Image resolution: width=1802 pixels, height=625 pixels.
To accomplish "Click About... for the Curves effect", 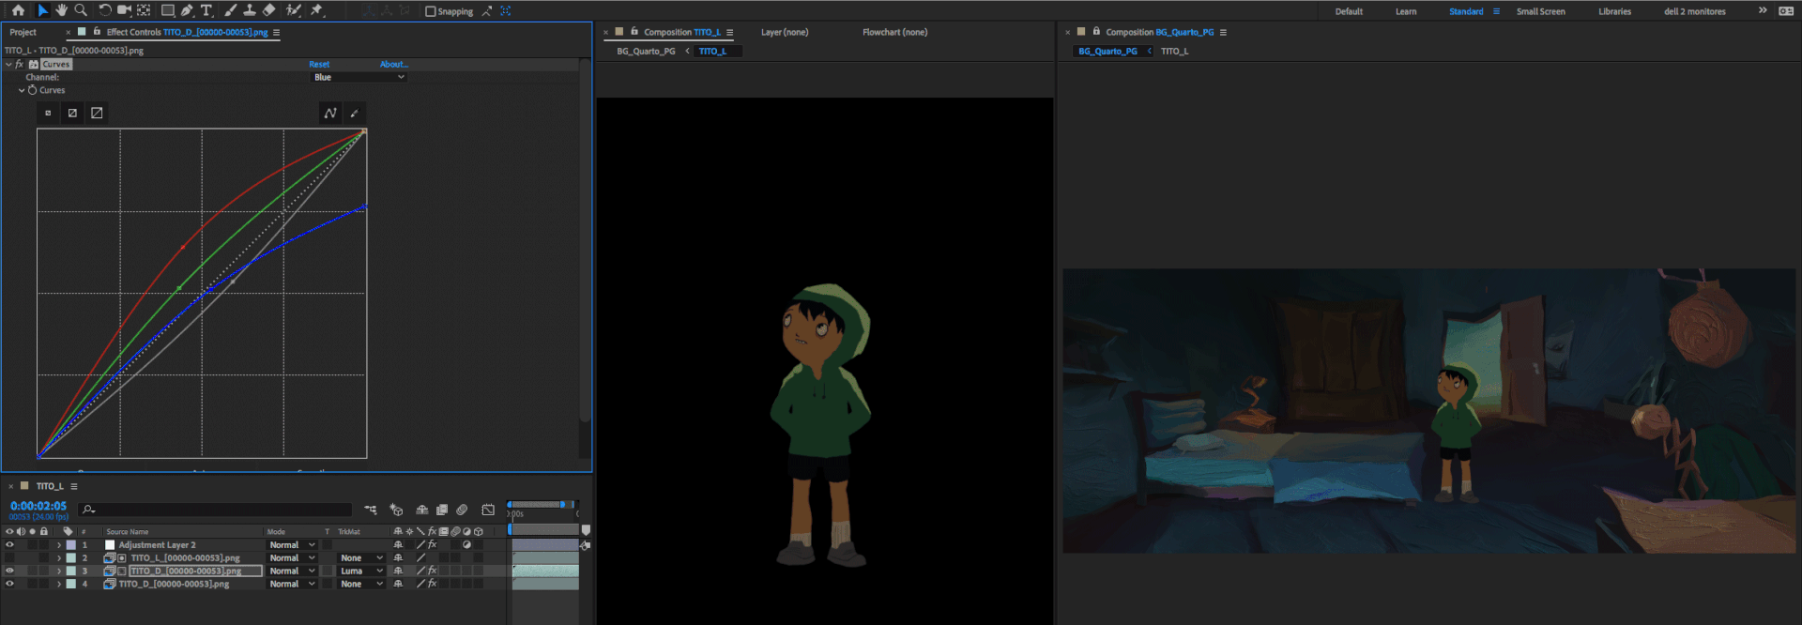I will click(x=394, y=64).
